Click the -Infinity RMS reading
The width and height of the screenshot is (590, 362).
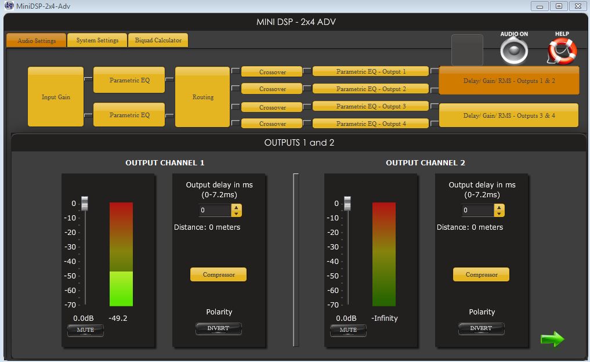click(384, 318)
